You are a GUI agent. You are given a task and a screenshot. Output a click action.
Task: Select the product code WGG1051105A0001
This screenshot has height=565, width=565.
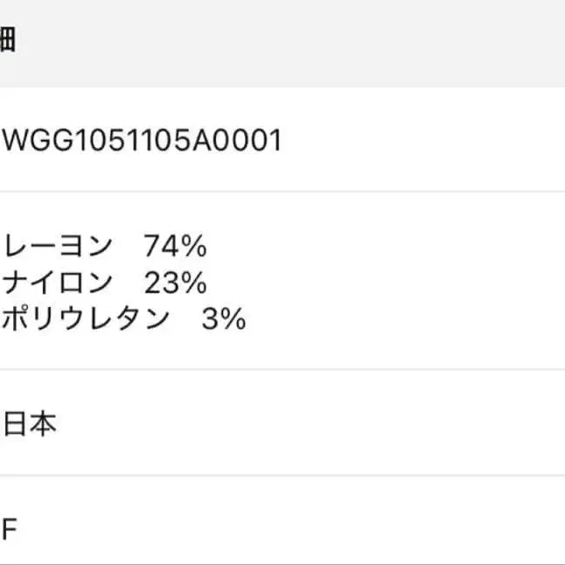point(142,140)
